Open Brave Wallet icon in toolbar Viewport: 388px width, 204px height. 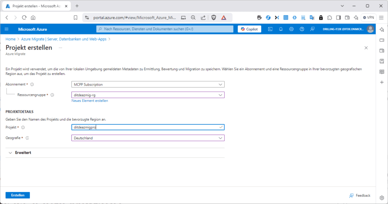pyautogui.click(x=347, y=17)
